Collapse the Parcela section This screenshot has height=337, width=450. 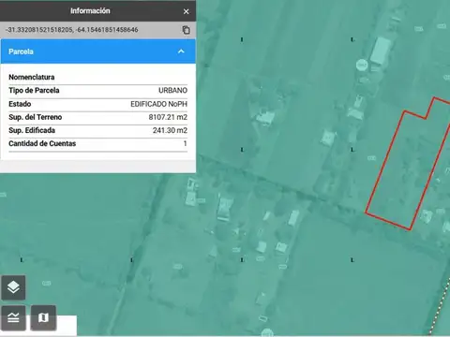pyautogui.click(x=181, y=51)
